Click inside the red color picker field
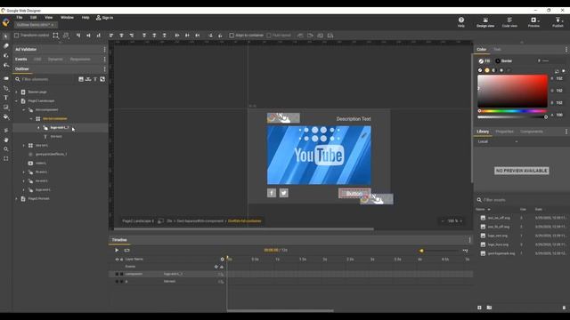The image size is (570, 320). pyautogui.click(x=512, y=91)
